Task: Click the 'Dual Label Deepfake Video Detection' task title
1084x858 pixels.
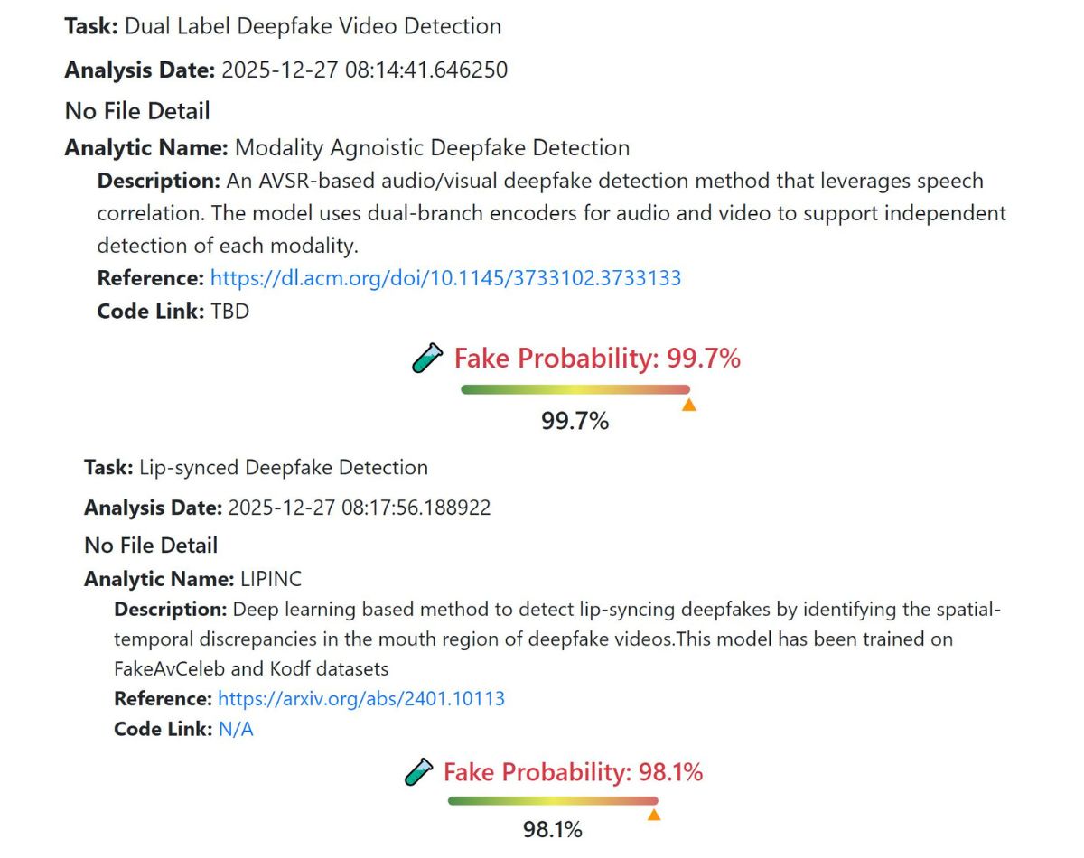Action: click(313, 26)
